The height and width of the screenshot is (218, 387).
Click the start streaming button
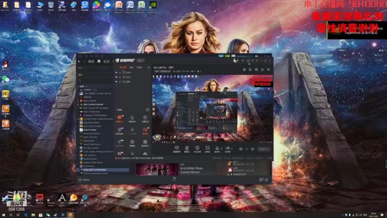pyautogui.click(x=263, y=149)
